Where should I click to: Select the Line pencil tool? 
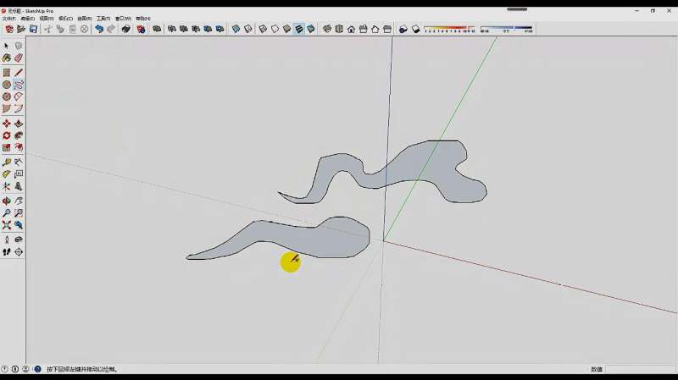(18, 73)
